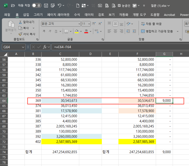Click 병합하고 가운데 맞춤 merge button
The width and height of the screenshot is (189, 166).
tap(157, 31)
